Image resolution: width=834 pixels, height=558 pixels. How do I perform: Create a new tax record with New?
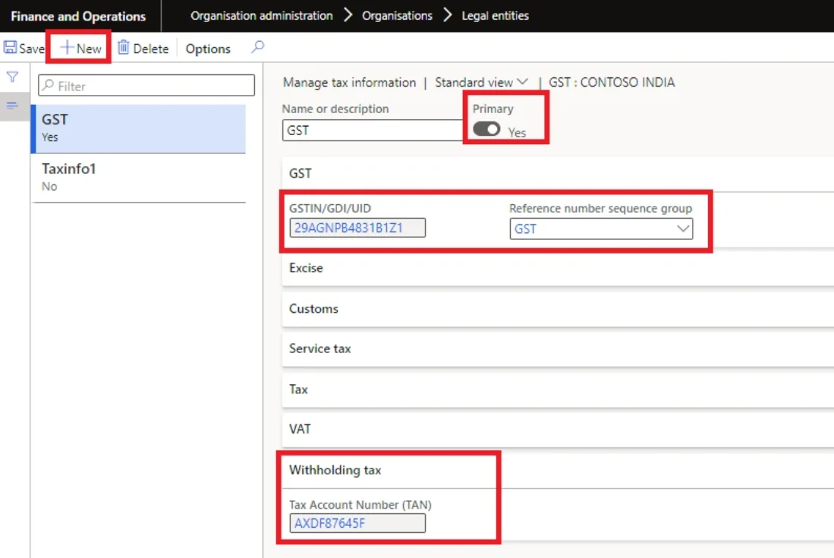click(x=81, y=49)
